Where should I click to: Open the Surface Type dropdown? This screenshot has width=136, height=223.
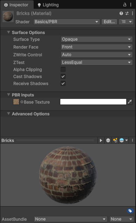point(97,39)
